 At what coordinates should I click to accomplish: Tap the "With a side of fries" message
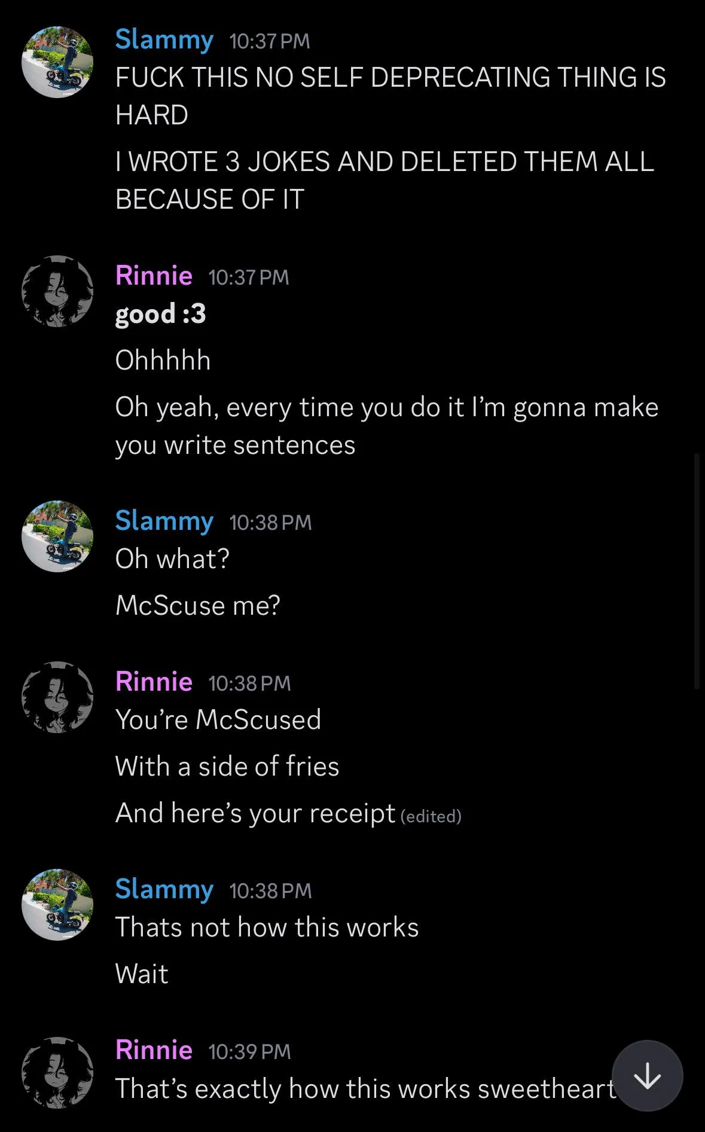227,767
